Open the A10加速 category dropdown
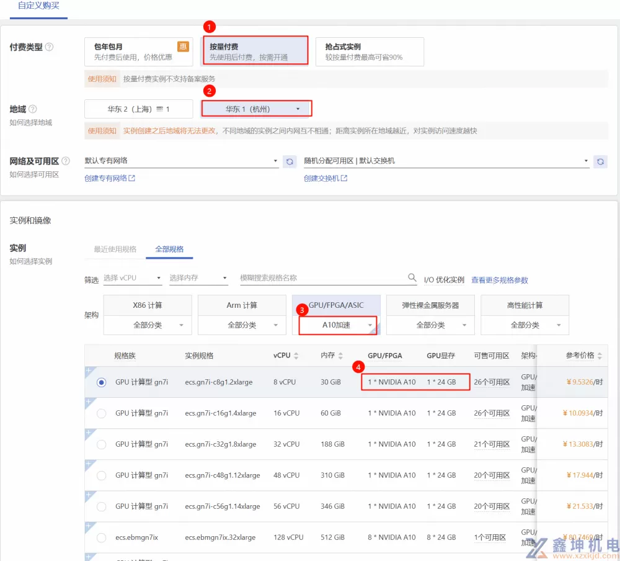The height and width of the screenshot is (561, 620). 337,325
